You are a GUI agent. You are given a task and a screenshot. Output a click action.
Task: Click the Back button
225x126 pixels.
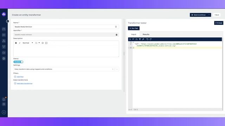(217, 15)
